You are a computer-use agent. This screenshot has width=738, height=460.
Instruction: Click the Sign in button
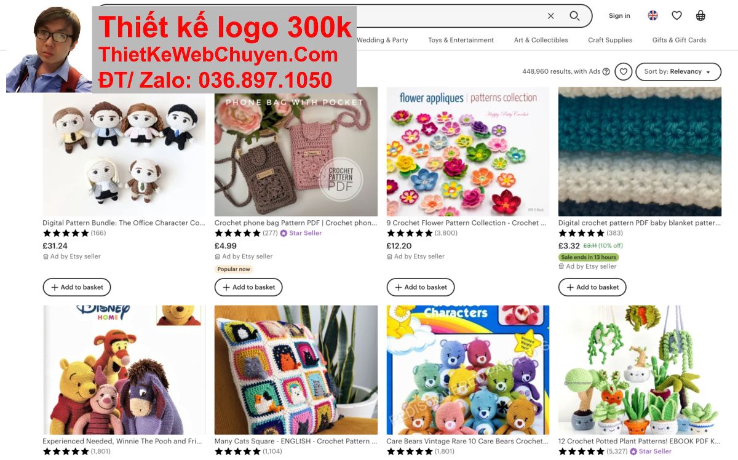pos(619,16)
